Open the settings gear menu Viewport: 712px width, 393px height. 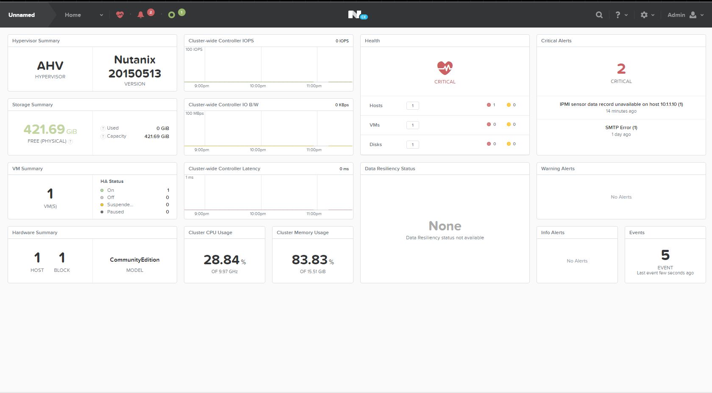pos(647,15)
